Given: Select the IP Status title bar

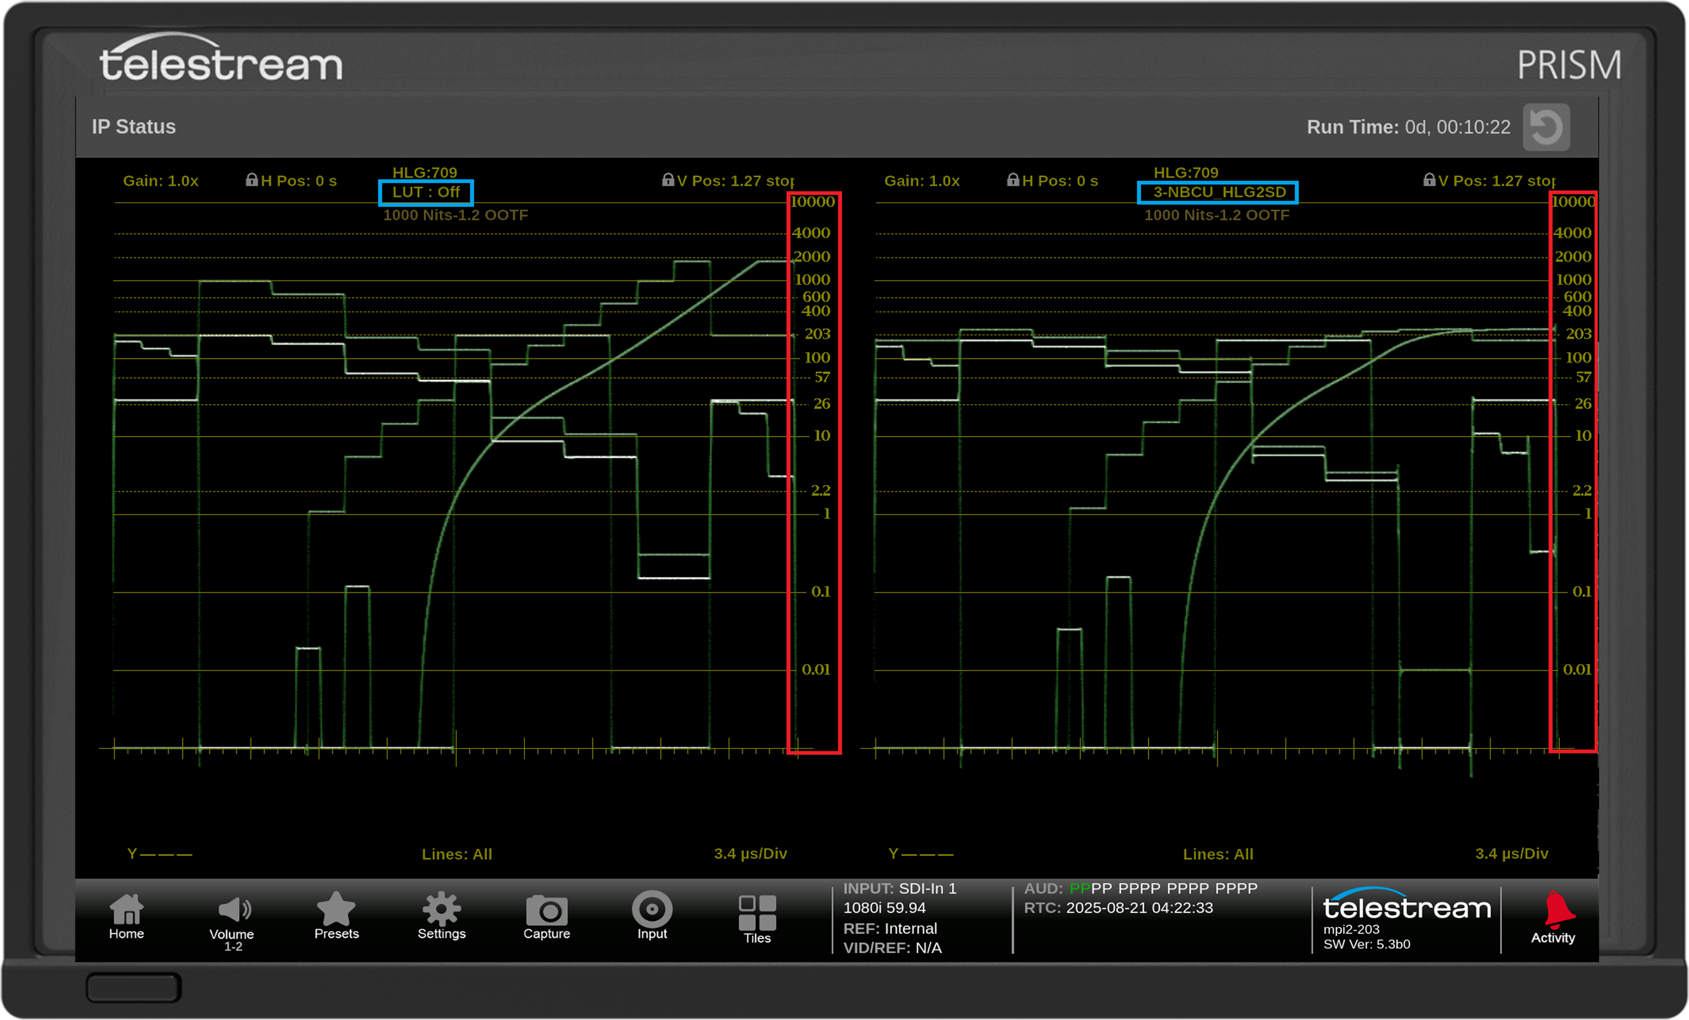Looking at the screenshot, I should tap(133, 127).
